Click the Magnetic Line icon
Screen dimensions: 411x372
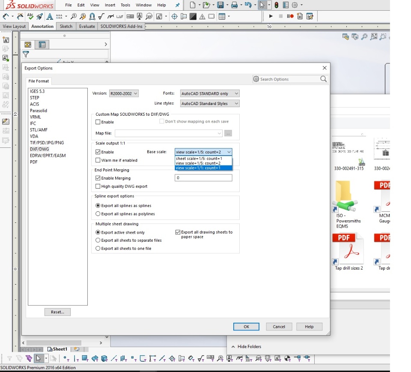tap(92, 17)
